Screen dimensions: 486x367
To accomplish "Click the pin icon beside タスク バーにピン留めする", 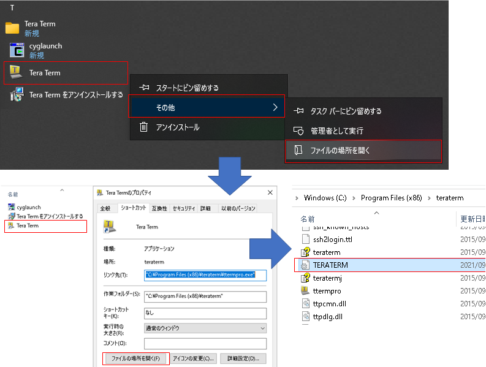I will pos(298,111).
